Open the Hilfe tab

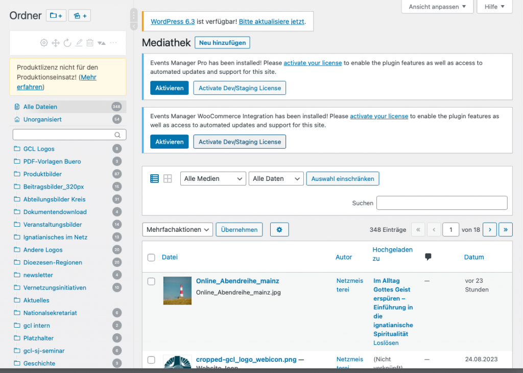[x=494, y=7]
